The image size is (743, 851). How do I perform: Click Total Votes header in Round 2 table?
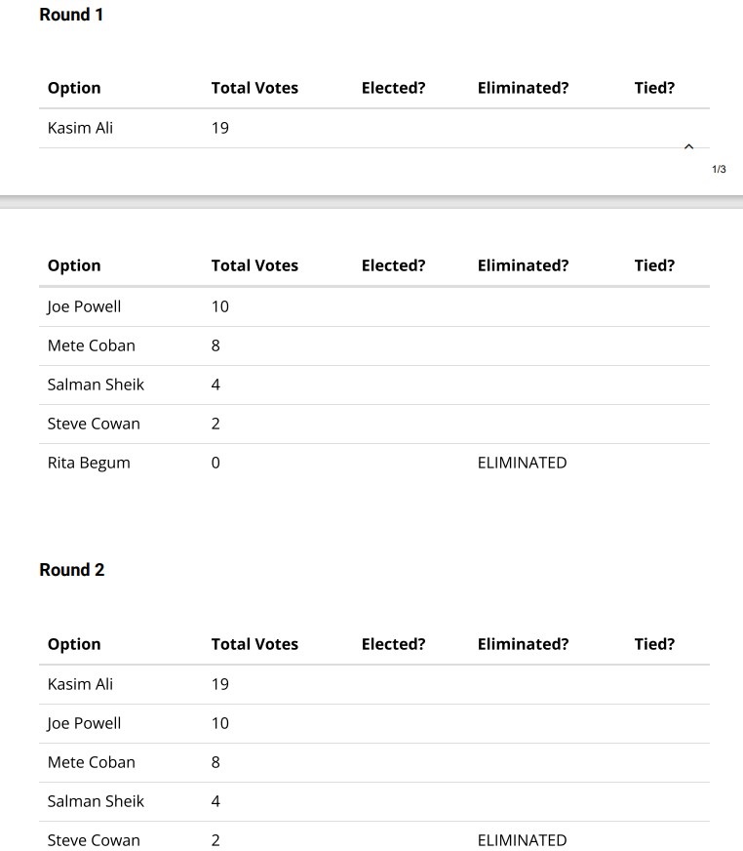tap(254, 644)
